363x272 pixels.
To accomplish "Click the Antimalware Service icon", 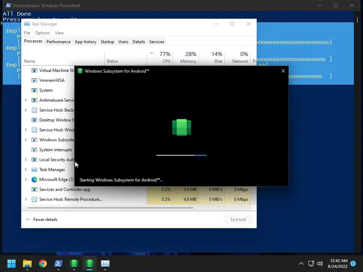I will [34, 100].
